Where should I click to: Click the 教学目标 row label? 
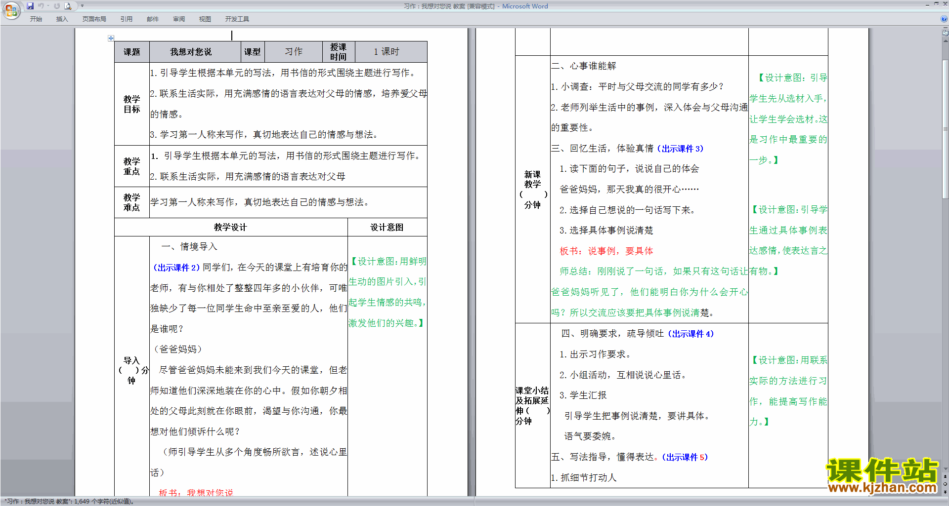point(132,104)
